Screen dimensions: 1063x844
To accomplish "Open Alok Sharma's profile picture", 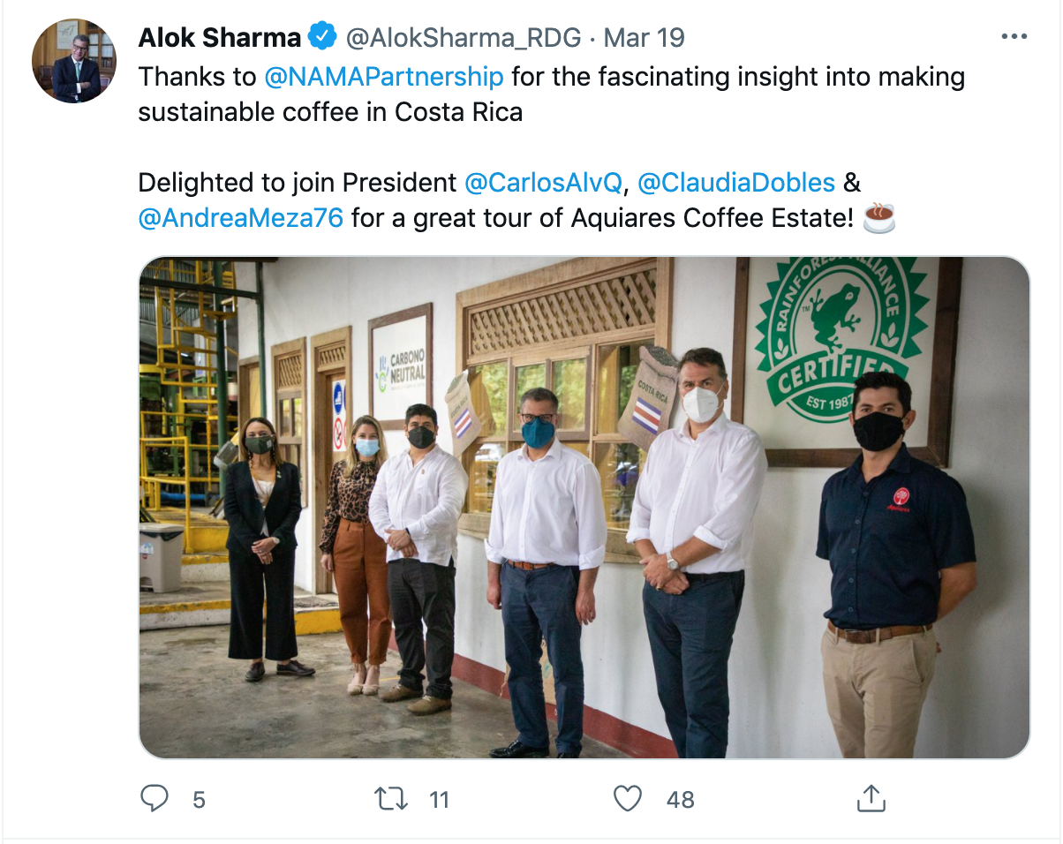I will 74,61.
